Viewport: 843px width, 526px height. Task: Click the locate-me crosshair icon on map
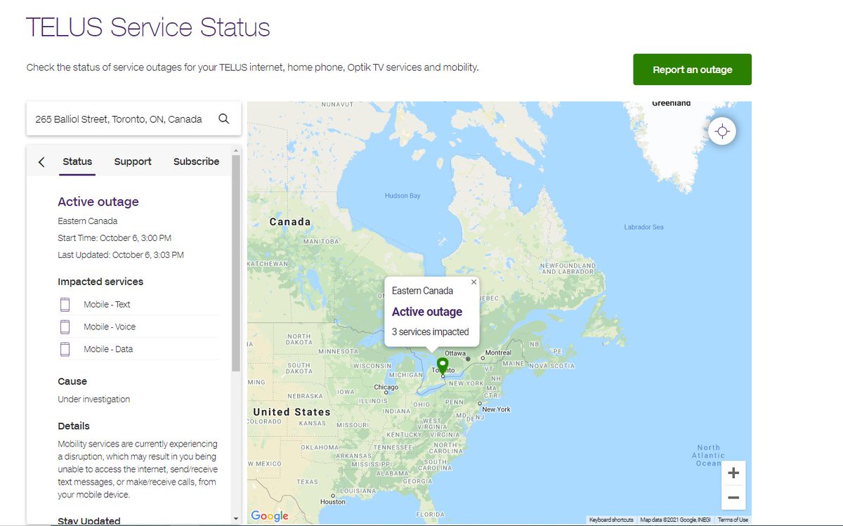pyautogui.click(x=722, y=131)
